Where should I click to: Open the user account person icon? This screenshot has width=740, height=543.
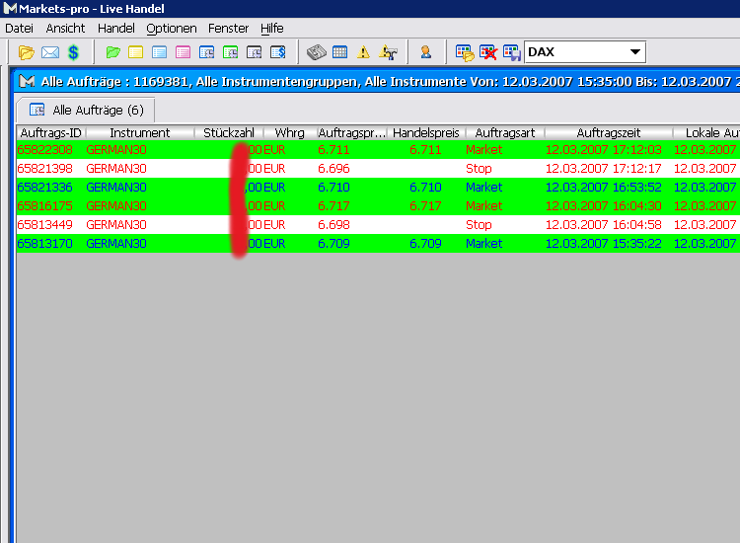click(425, 52)
